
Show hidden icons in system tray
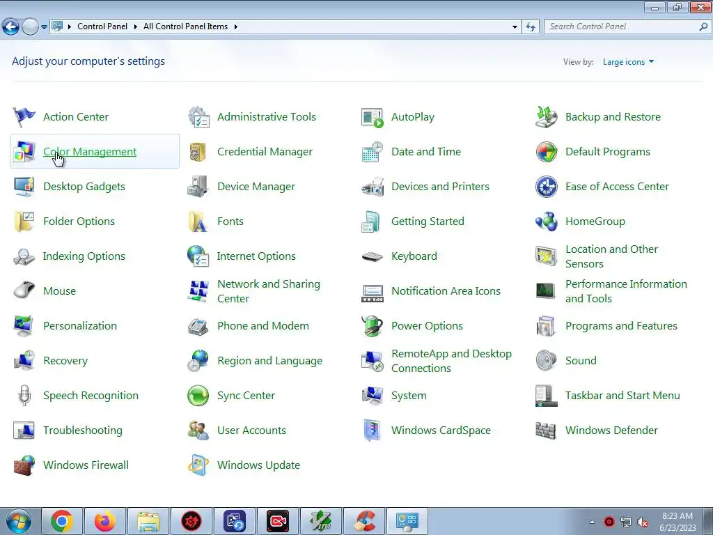[592, 522]
